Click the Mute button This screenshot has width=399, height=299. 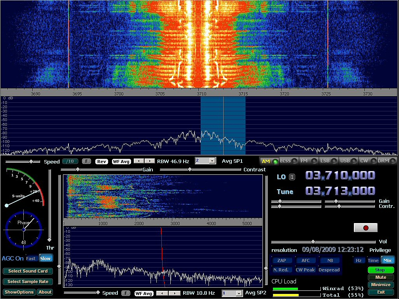click(381, 277)
